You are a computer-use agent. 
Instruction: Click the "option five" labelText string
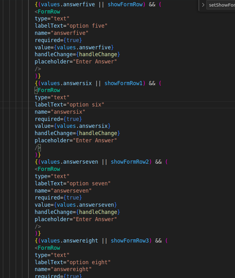click(x=88, y=26)
